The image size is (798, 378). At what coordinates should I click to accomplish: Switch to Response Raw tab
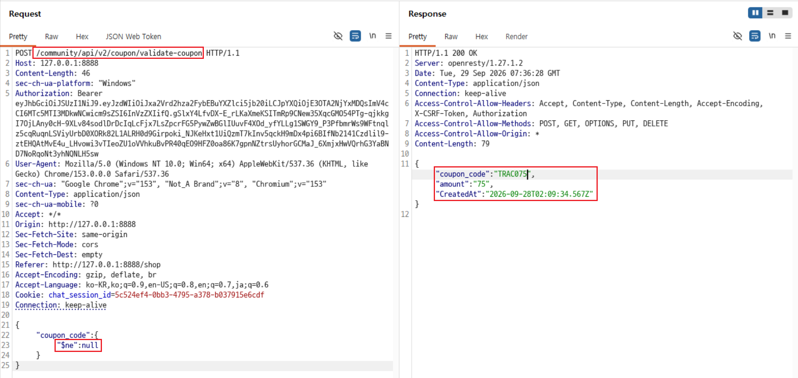pyautogui.click(x=451, y=36)
